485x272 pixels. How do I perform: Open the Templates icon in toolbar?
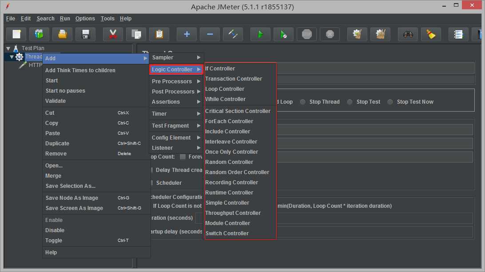[x=39, y=34]
